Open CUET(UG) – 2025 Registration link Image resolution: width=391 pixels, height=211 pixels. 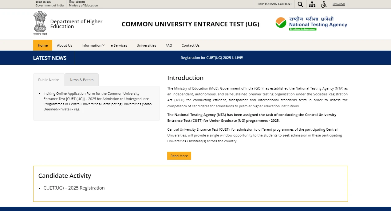pyautogui.click(x=74, y=188)
